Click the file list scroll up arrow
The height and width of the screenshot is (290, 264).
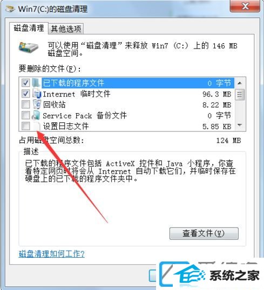tap(240, 84)
